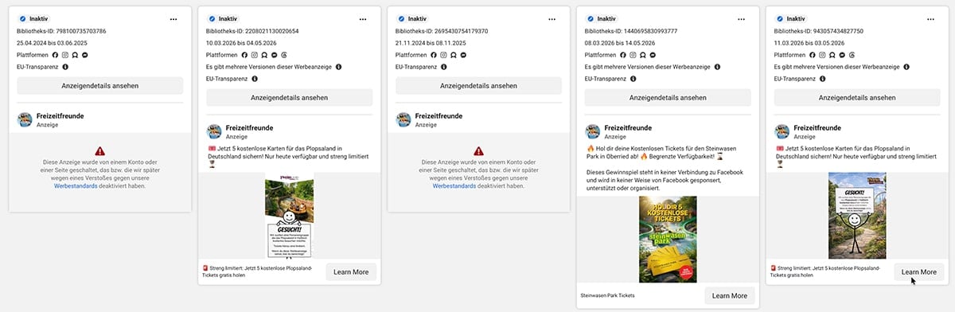Screen dimensions: 955x312
Task: Click the EU-Transparenz info icon on ad 943057434827750
Action: tap(822, 79)
